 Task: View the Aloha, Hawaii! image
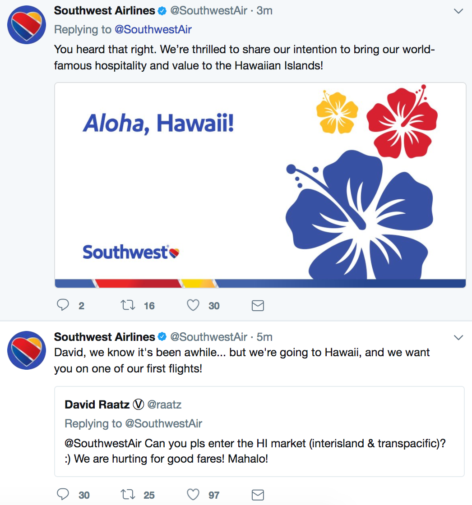pos(260,185)
